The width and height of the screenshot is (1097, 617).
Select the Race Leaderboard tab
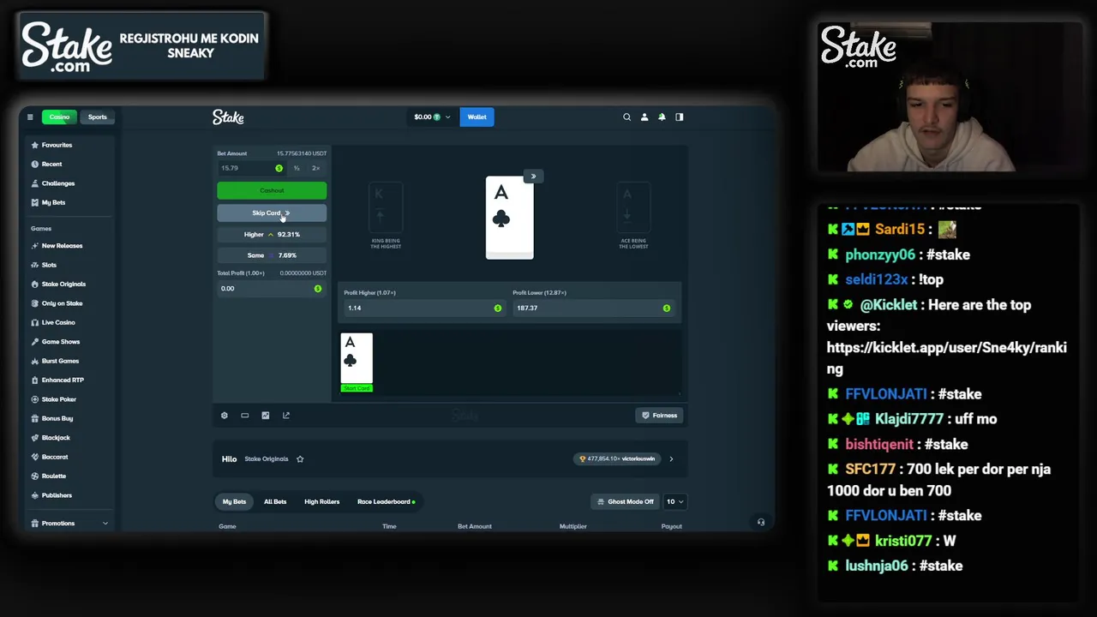point(386,501)
